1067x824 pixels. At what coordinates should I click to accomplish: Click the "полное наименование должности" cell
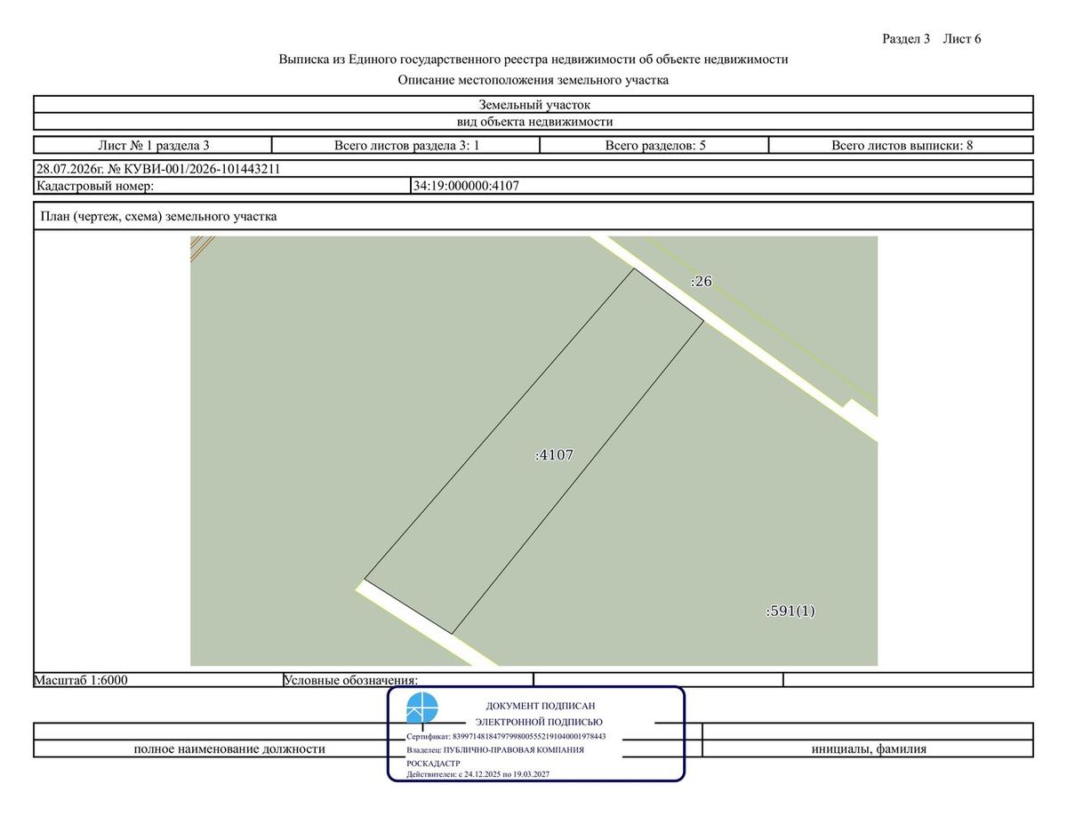(229, 748)
